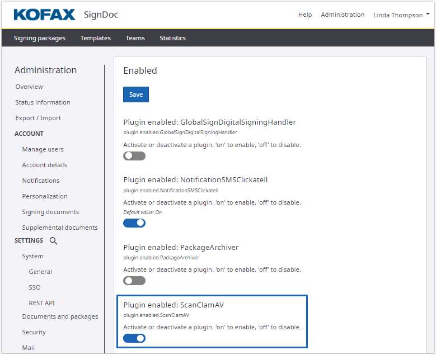
Task: Click the Help link
Action: coord(305,15)
